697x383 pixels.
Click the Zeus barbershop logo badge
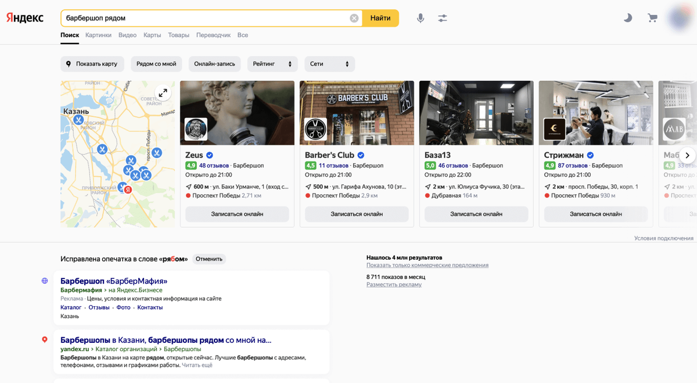coord(196,129)
